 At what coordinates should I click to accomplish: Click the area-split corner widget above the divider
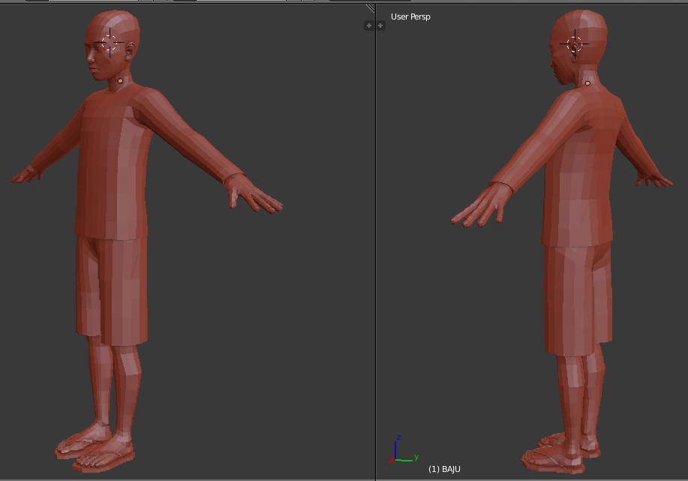tap(369, 8)
